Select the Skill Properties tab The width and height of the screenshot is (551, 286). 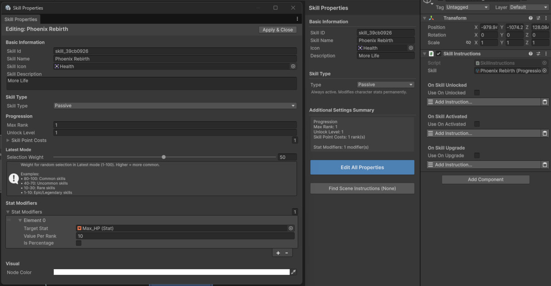pos(21,19)
